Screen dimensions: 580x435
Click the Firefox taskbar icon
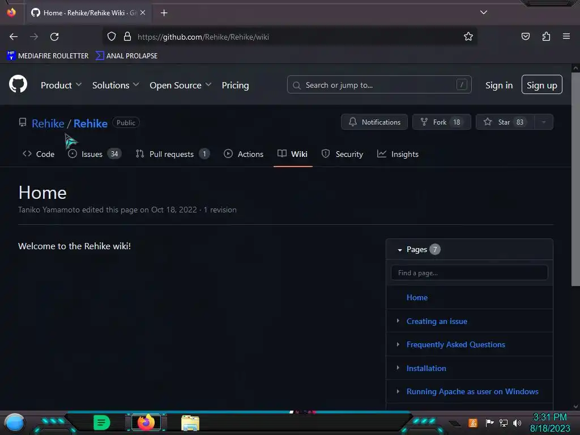coord(146,423)
